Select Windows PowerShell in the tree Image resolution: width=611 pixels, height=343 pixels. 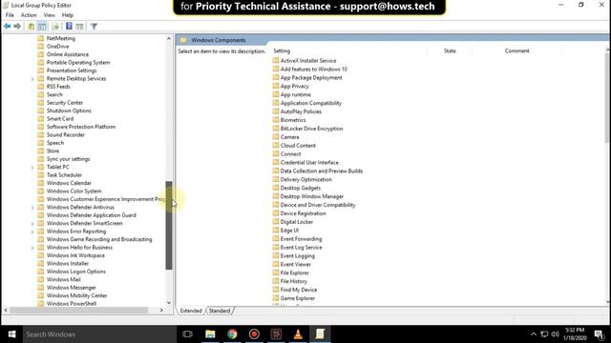tap(72, 303)
